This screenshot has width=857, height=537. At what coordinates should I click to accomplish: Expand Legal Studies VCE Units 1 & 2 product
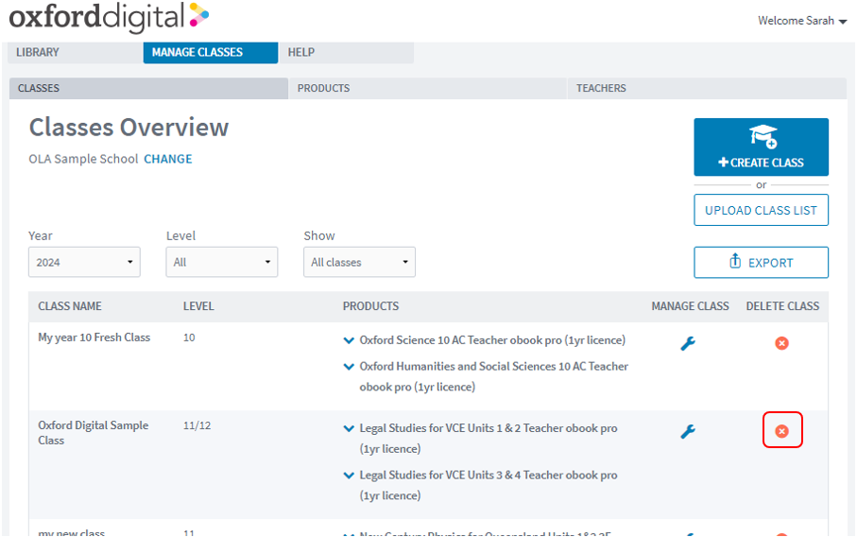[348, 428]
